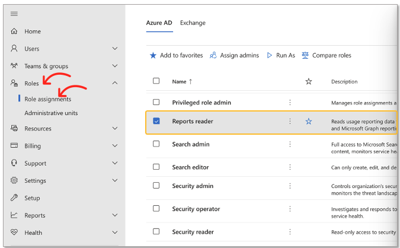
Task: Click the Add to favorites label
Action: tap(181, 55)
